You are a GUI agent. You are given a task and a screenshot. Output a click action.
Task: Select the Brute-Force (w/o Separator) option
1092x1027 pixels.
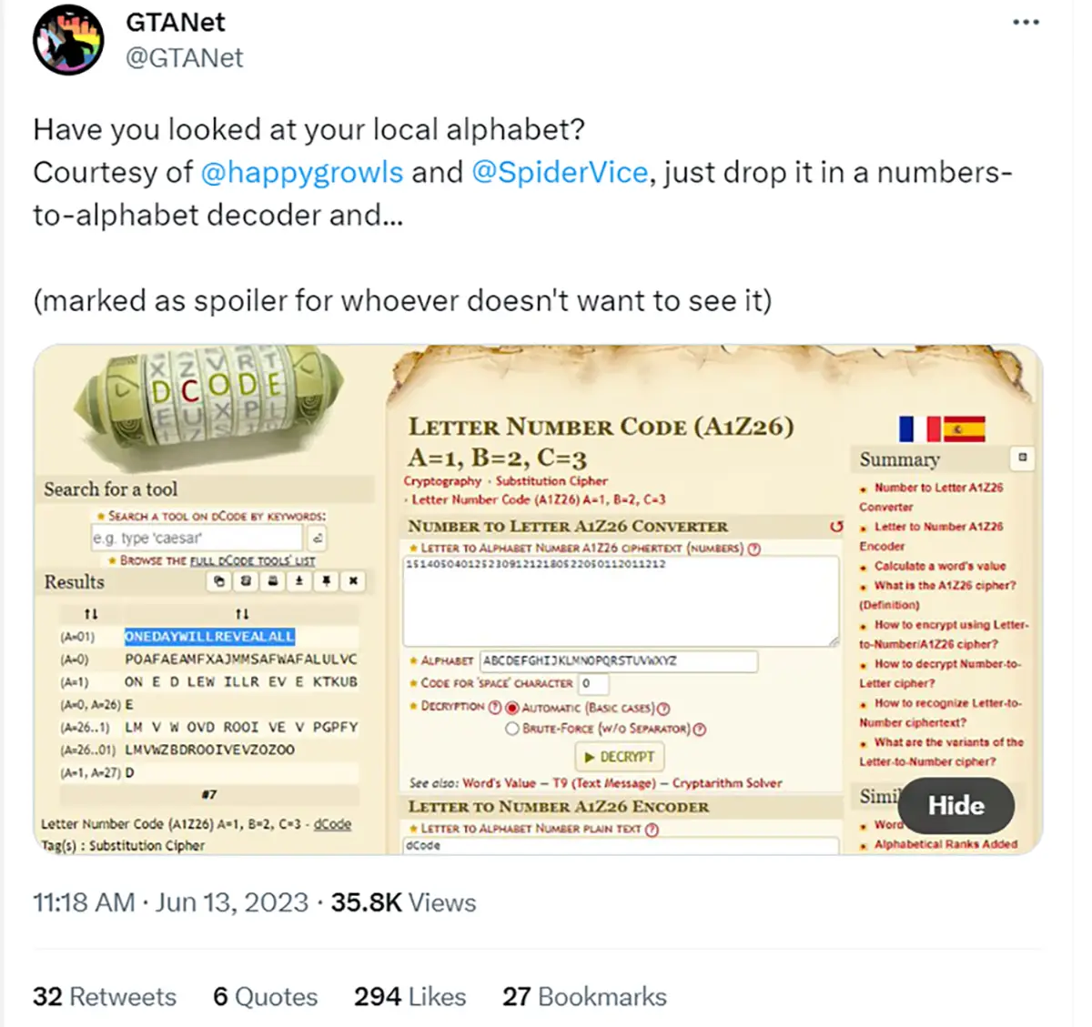[x=512, y=729]
